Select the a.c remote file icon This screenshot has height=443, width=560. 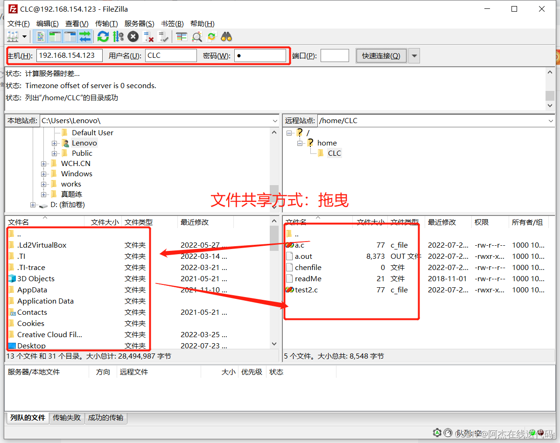point(289,245)
